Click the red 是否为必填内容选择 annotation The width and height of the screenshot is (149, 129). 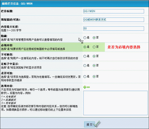pyautogui.click(x=124, y=47)
